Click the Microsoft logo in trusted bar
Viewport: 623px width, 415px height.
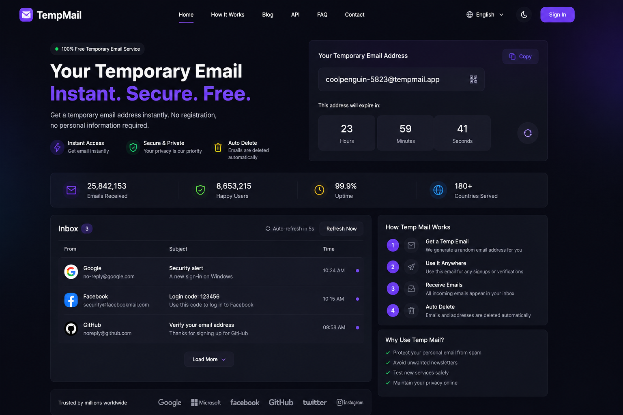[x=206, y=402]
